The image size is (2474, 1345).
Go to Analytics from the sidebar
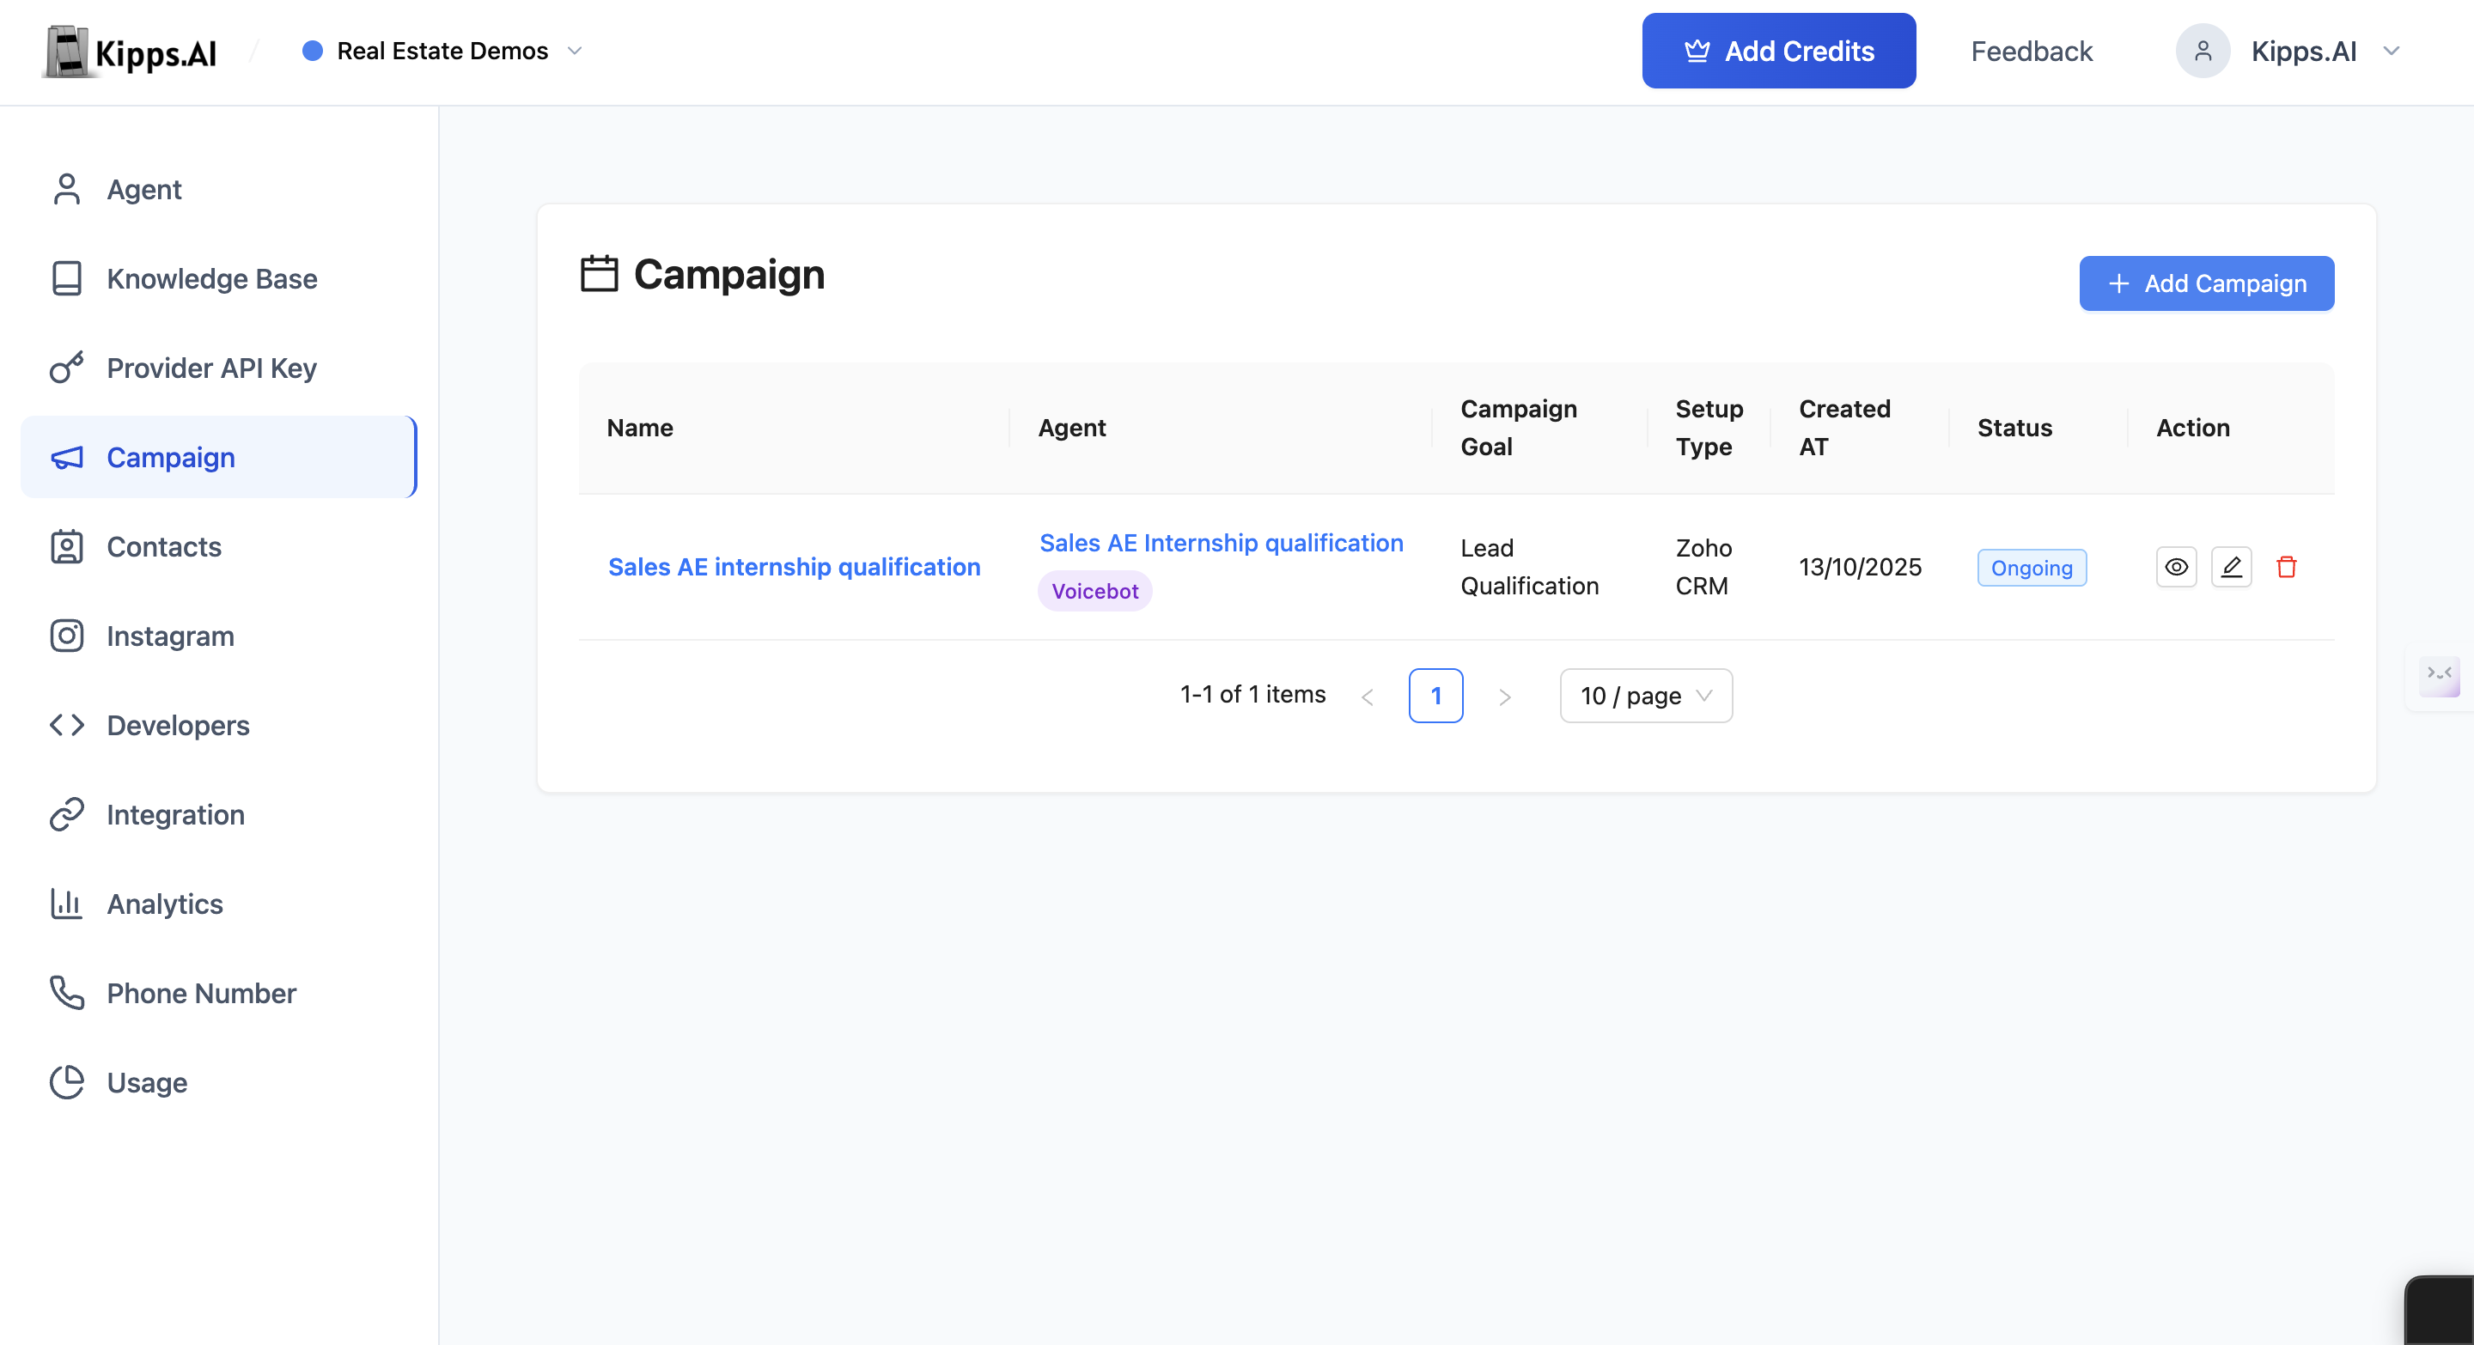point(164,904)
